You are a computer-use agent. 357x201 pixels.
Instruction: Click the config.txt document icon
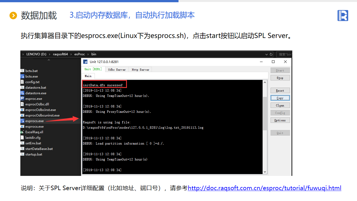pos(22,82)
